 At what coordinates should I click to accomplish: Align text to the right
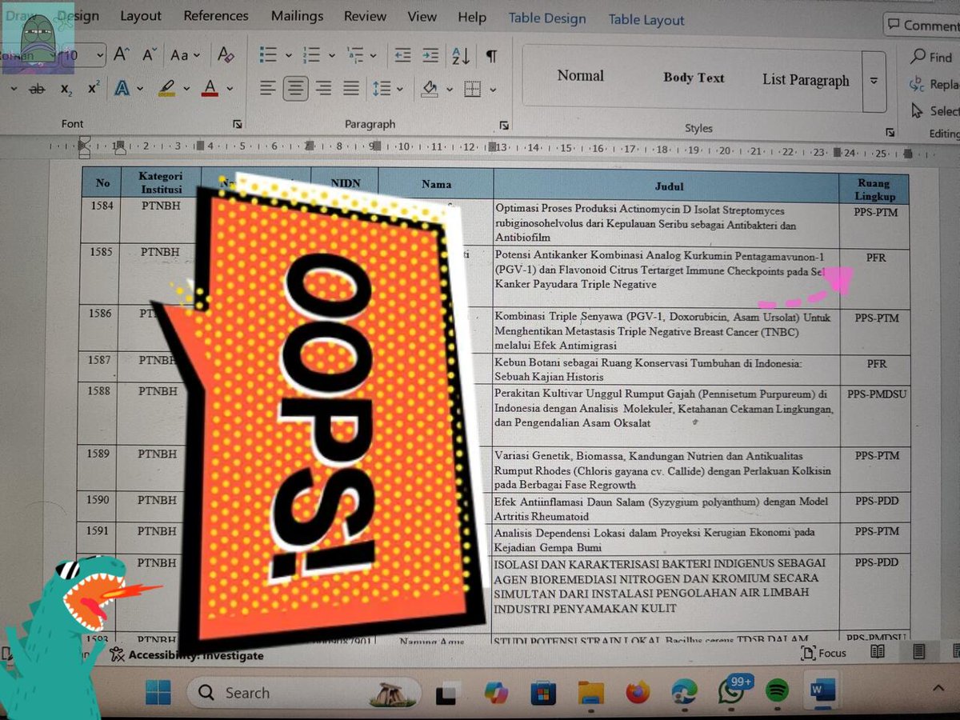tap(323, 88)
